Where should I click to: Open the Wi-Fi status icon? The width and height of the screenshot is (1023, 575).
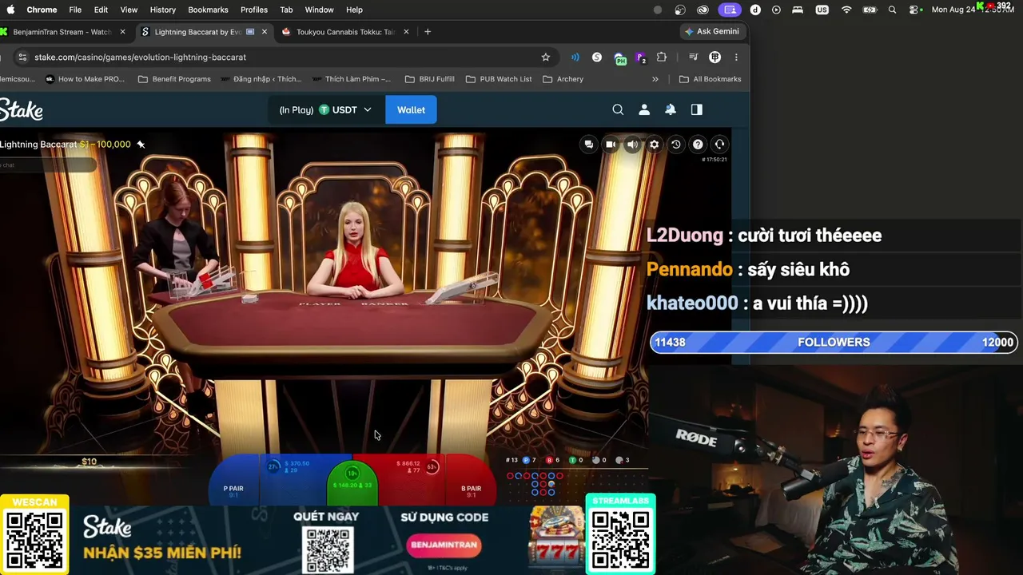coord(846,10)
